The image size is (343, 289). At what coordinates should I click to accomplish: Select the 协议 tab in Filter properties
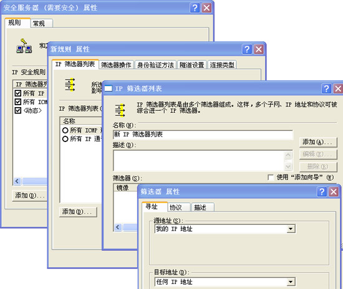(x=179, y=207)
